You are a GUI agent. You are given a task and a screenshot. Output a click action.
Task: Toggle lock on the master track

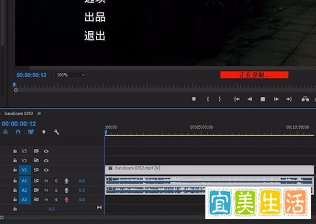[15, 209]
